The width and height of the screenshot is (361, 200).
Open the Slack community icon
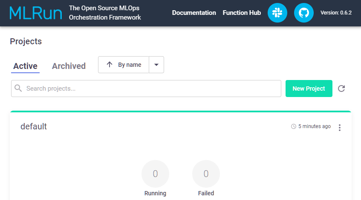(x=277, y=13)
